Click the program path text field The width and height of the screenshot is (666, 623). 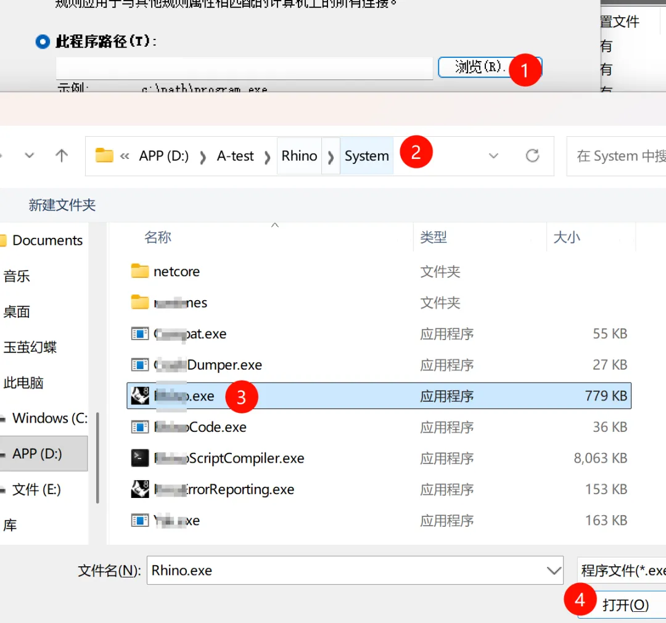pyautogui.click(x=244, y=68)
